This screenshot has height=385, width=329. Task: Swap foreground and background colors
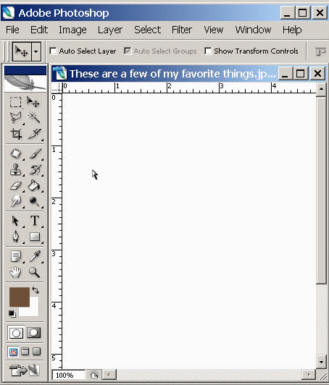coord(36,290)
